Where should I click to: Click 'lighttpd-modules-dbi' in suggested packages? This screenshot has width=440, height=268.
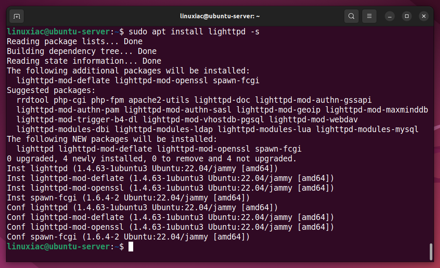(x=63, y=130)
